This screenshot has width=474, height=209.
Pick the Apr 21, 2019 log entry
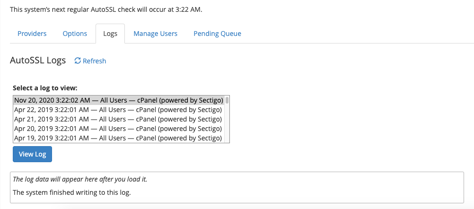tap(119, 119)
